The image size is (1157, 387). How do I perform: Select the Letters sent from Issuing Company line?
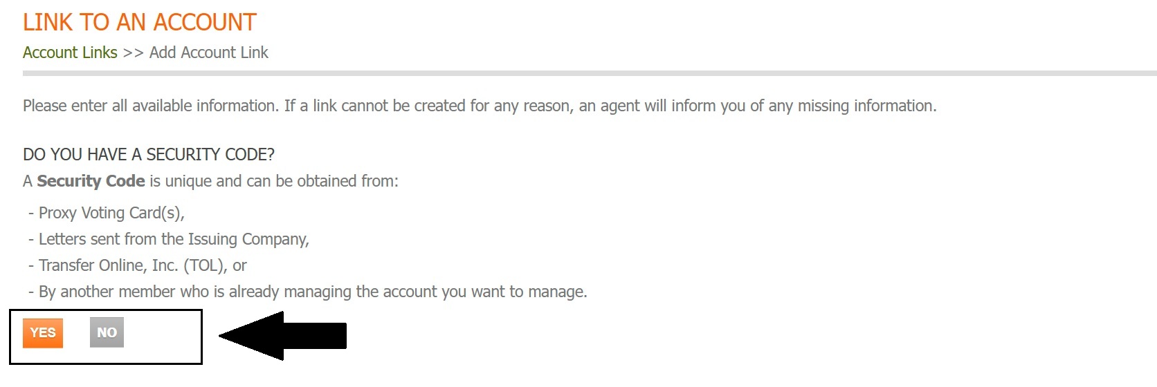(173, 239)
